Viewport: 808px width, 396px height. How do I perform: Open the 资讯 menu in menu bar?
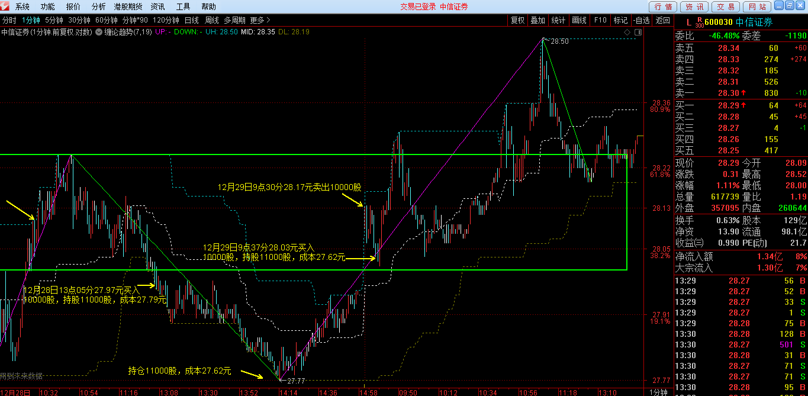click(x=158, y=7)
